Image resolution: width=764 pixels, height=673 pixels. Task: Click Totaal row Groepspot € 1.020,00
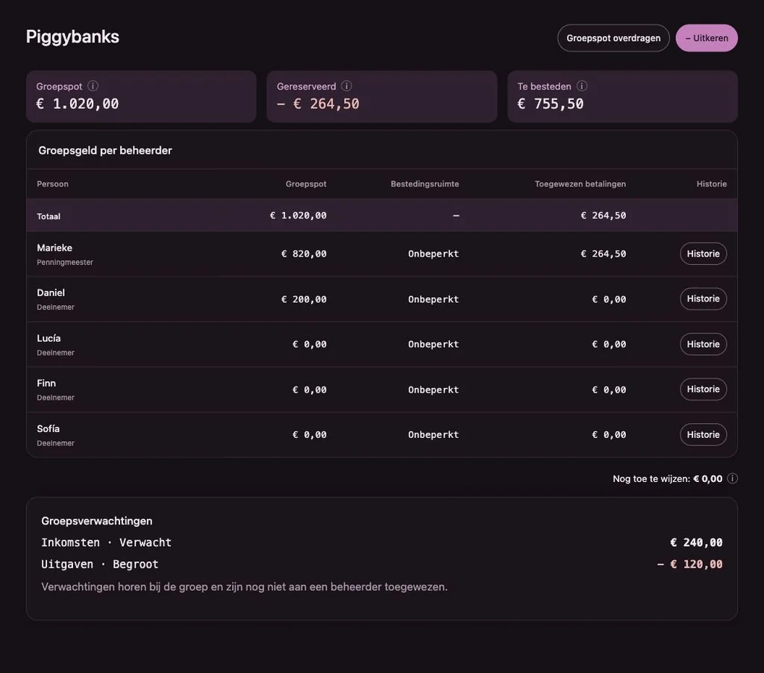point(298,216)
